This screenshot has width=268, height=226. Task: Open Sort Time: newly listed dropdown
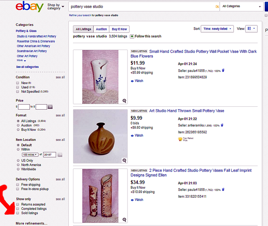[x=217, y=29]
